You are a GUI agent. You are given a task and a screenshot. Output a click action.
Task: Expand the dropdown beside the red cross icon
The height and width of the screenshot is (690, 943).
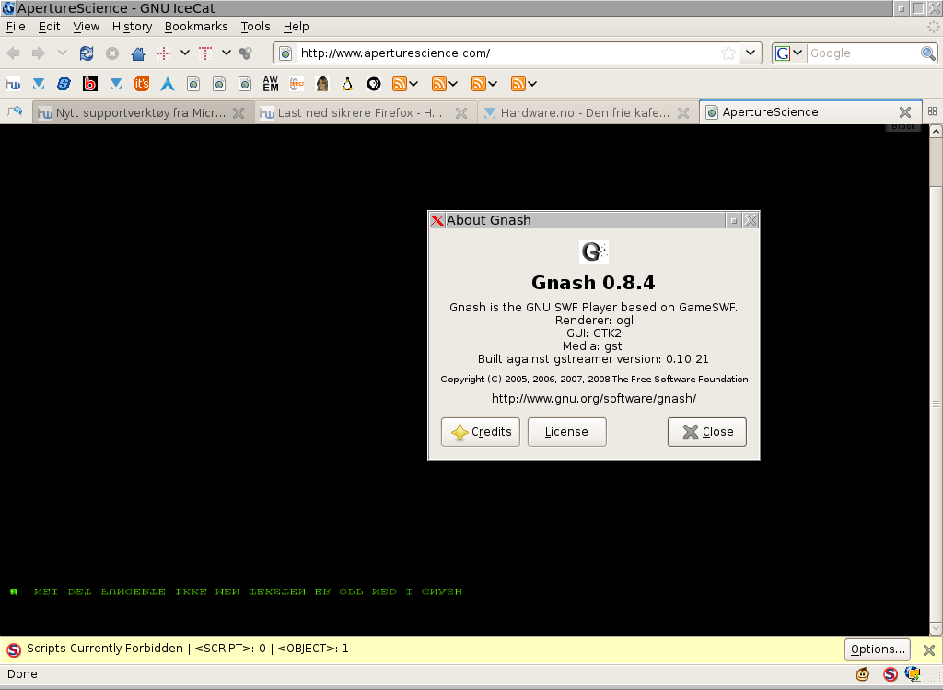tap(185, 53)
